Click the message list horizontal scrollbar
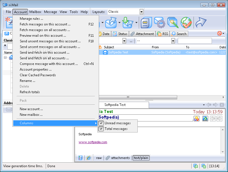Screen dimensions: 228x172 tap(138, 97)
